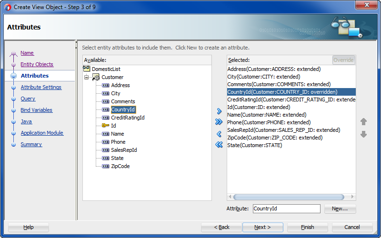Select Phone(Customer:PHONE: extended) in Selected list

(291, 122)
